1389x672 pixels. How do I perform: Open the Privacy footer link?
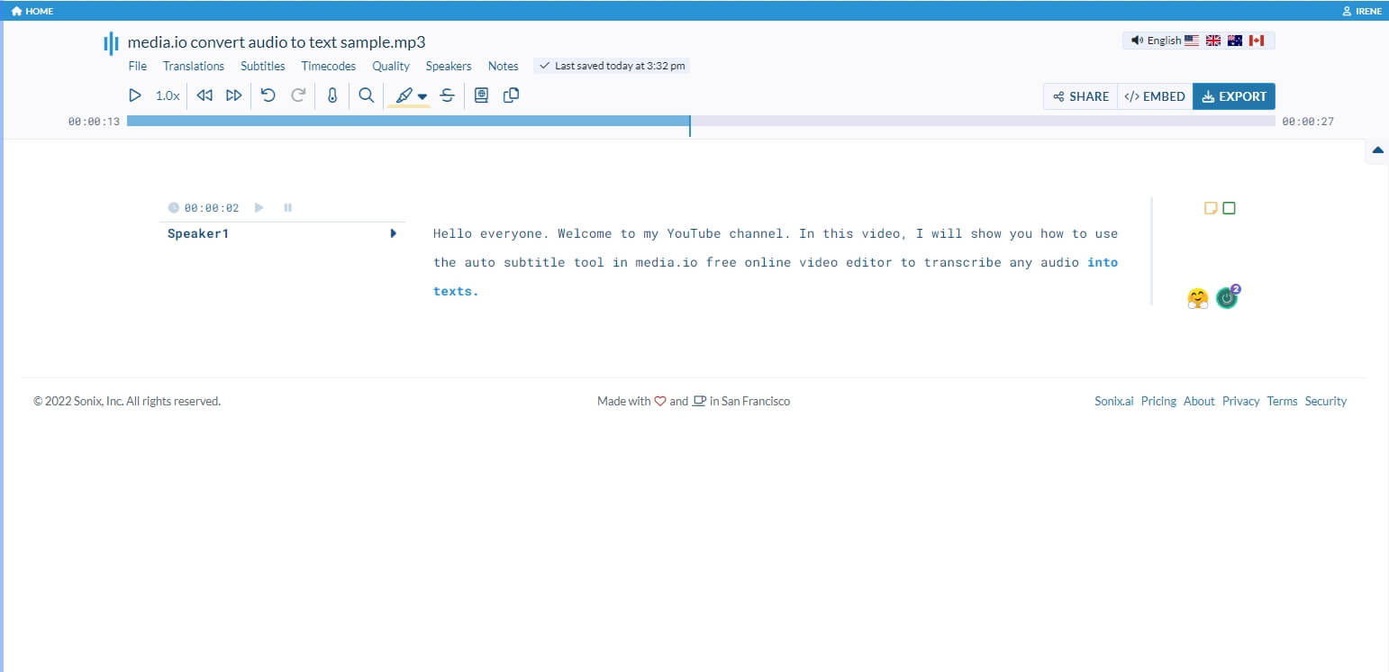(x=1240, y=401)
